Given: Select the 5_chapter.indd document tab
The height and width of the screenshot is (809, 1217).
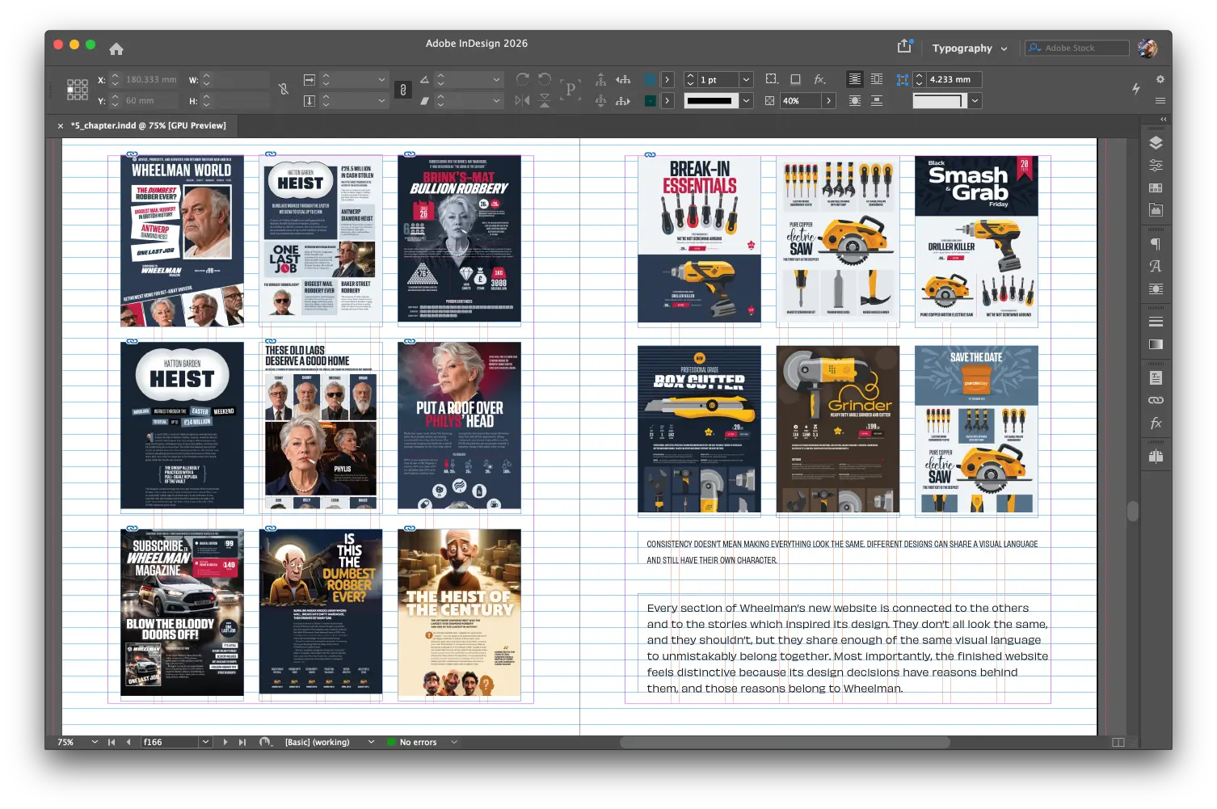Looking at the screenshot, I should pyautogui.click(x=148, y=125).
